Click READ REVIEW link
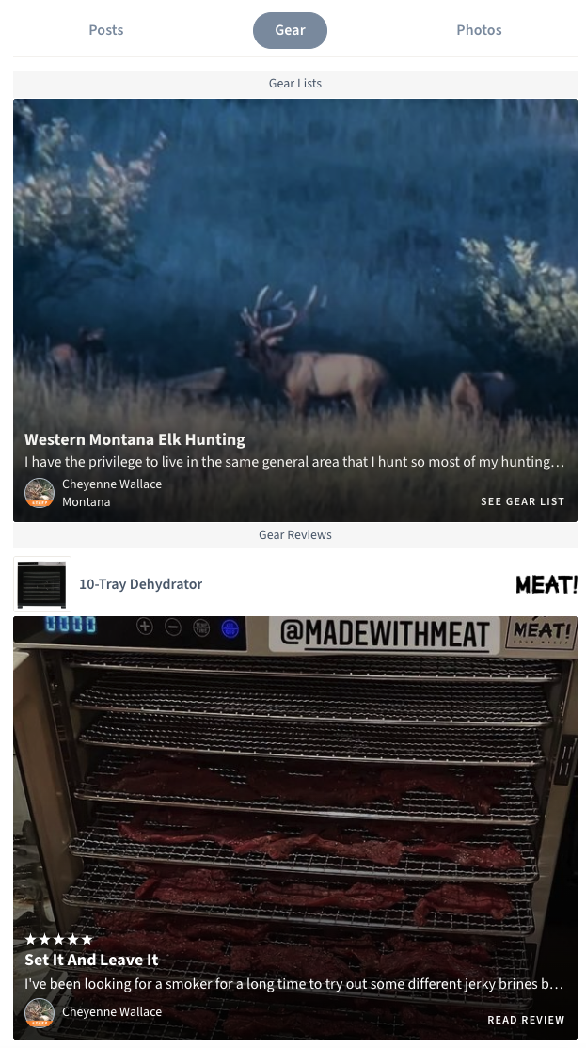 [526, 1020]
